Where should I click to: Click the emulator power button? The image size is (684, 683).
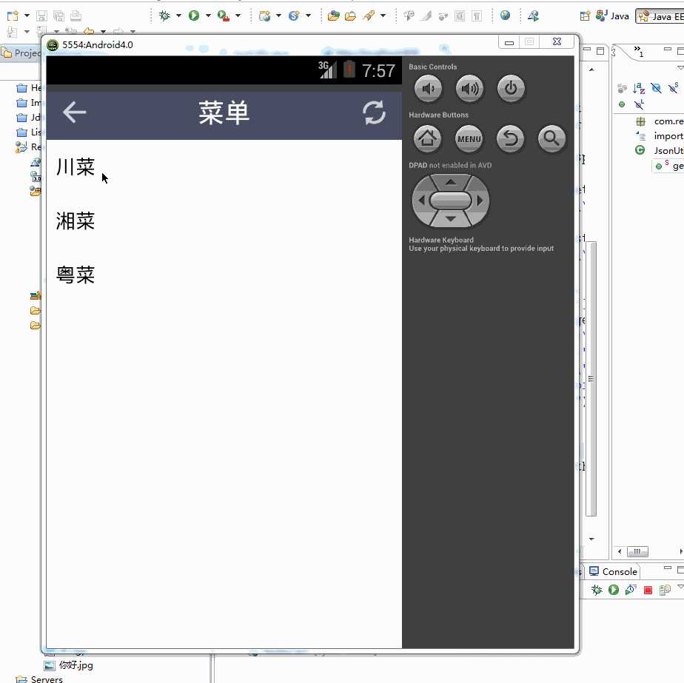[x=511, y=89]
